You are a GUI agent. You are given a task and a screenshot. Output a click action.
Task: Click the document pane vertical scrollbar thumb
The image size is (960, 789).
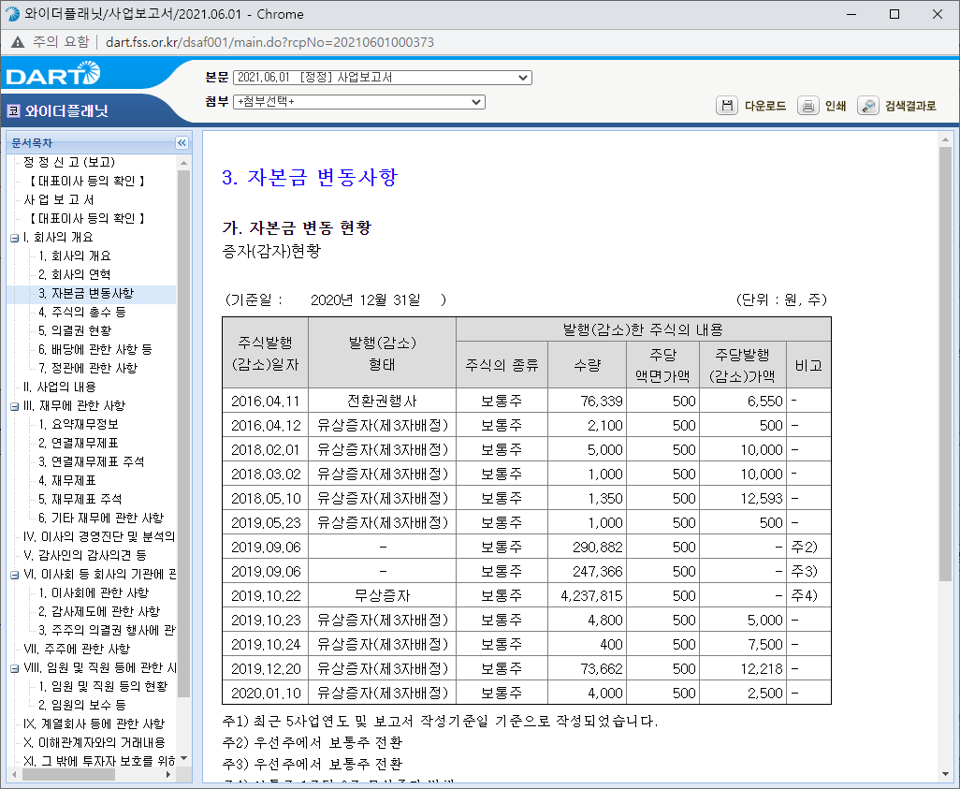(945, 365)
